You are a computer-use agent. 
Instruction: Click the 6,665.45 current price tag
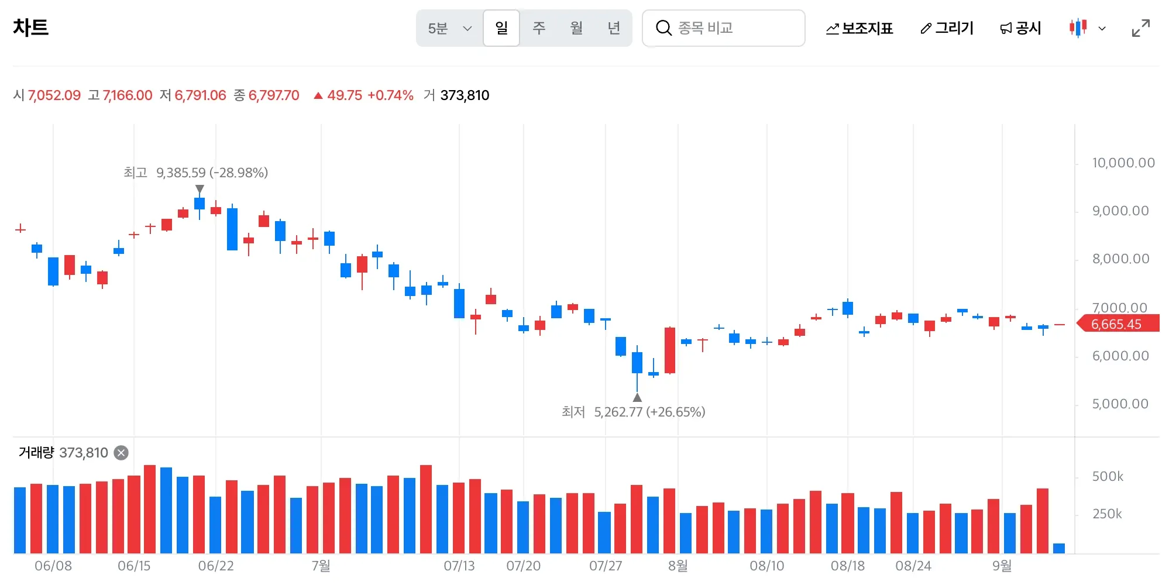1118,324
